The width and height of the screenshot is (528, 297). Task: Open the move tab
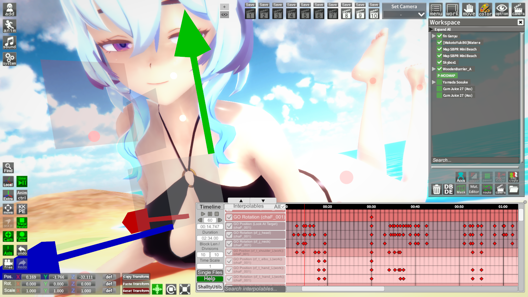(469, 10)
